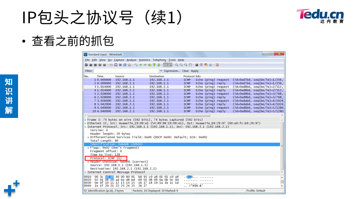354x199 pixels.
Task: Reload the capture file icon
Action: pyautogui.click(x=125, y=65)
